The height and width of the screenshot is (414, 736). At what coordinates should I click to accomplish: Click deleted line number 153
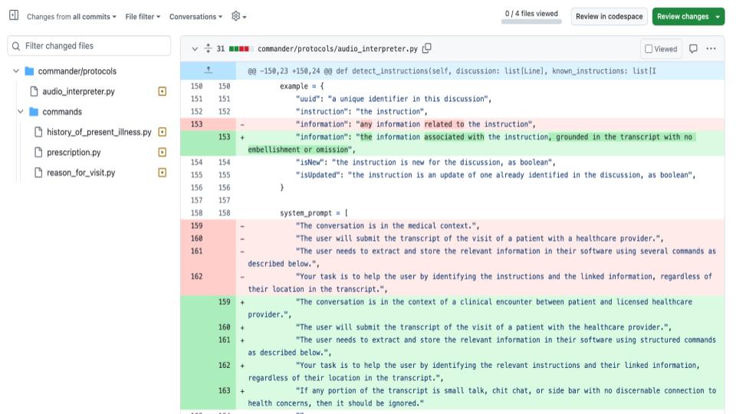tap(197, 124)
